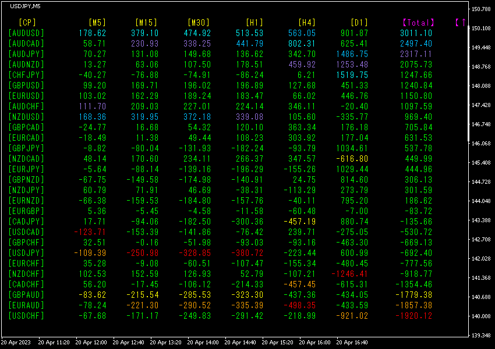Select the [USDJPY] pair label
The height and width of the screenshot is (349, 495).
point(26,253)
